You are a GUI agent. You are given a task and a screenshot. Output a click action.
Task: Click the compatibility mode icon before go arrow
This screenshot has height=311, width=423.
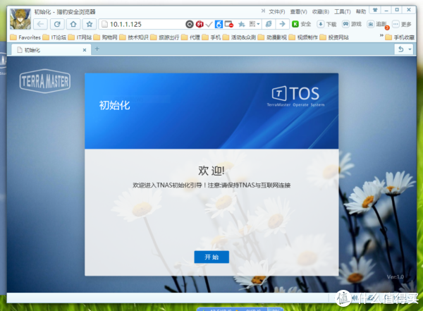tap(269, 24)
